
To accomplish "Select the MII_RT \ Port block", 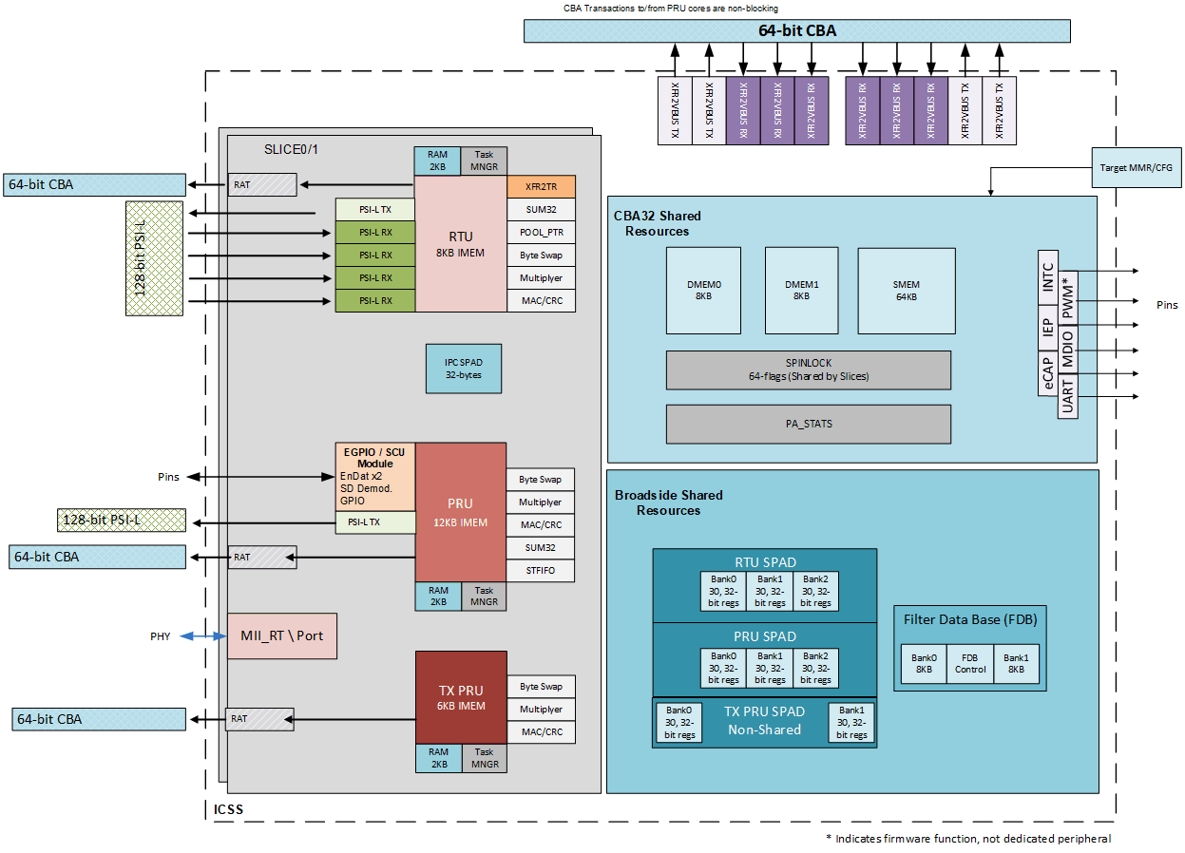I will pyautogui.click(x=282, y=635).
